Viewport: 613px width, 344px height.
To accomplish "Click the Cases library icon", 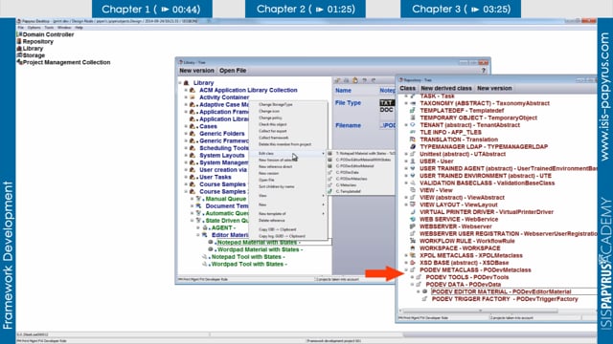I will click(x=193, y=126).
